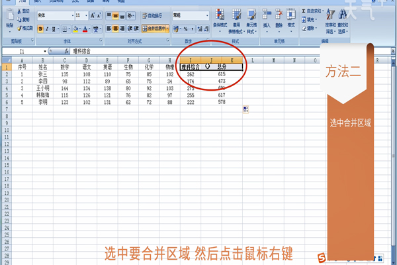Increase indent in the alignment group

coord(136,28)
